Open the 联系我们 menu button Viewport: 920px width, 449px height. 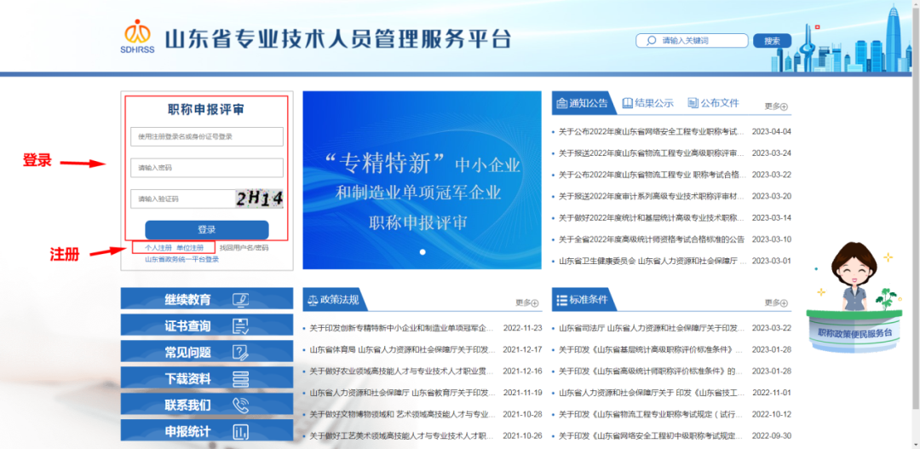click(206, 405)
